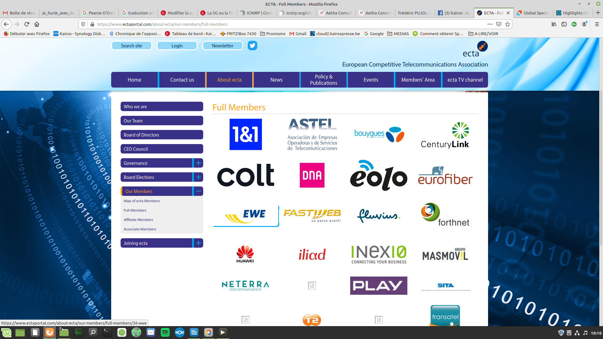Open the Members' Area menu
The image size is (603, 339).
pos(418,80)
